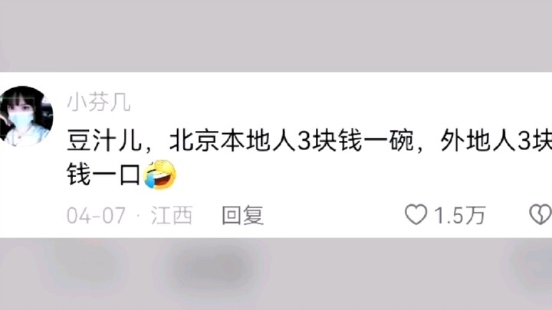Tap the 1.5万 like count
The image size is (552, 310).
pyautogui.click(x=460, y=215)
